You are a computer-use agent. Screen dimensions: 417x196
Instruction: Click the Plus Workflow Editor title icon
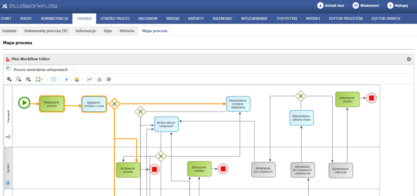point(8,59)
